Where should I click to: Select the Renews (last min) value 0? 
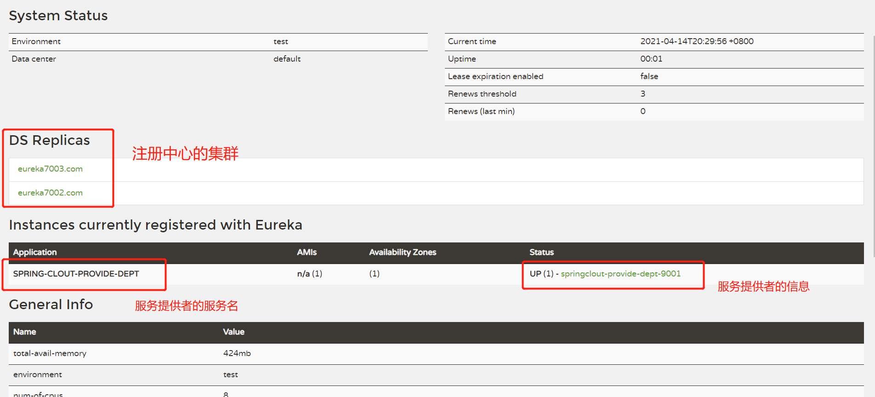[x=643, y=111]
